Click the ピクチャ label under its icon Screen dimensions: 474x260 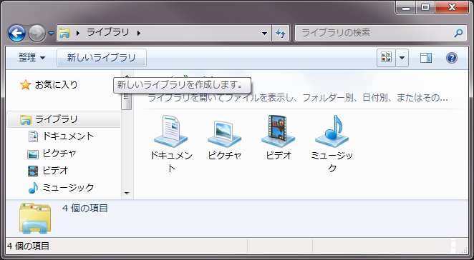click(225, 156)
